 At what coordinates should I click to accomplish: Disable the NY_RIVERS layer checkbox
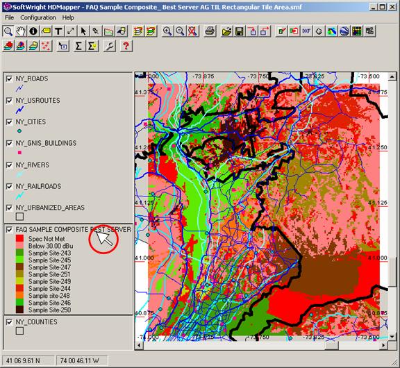9,165
